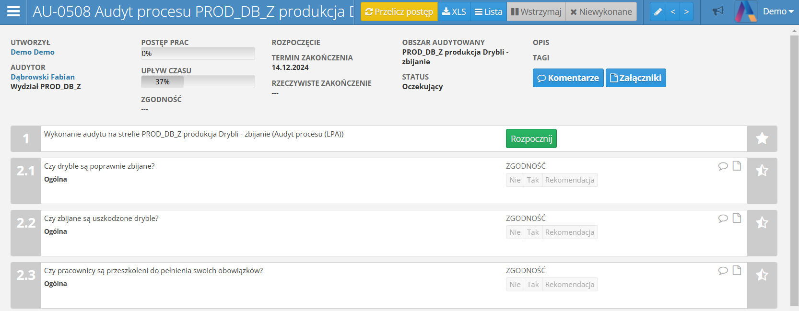Open the Lista view
799x311 pixels.
point(488,12)
